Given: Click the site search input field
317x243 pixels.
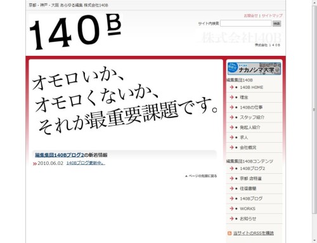Looking at the screenshot, I should coord(246,23).
